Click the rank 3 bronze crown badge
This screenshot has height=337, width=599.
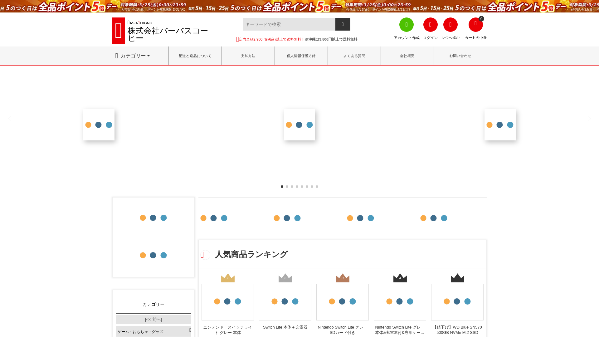click(343, 278)
